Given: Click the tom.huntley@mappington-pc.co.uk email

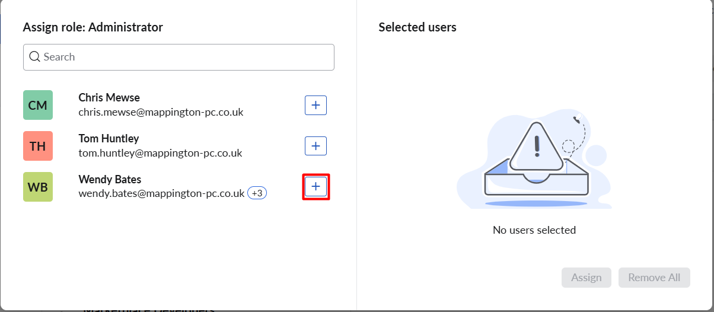Looking at the screenshot, I should tap(160, 153).
